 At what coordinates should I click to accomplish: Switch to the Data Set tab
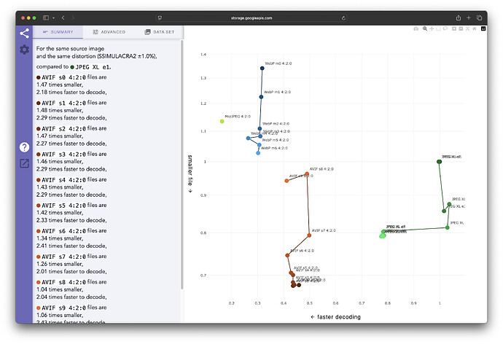tap(159, 32)
